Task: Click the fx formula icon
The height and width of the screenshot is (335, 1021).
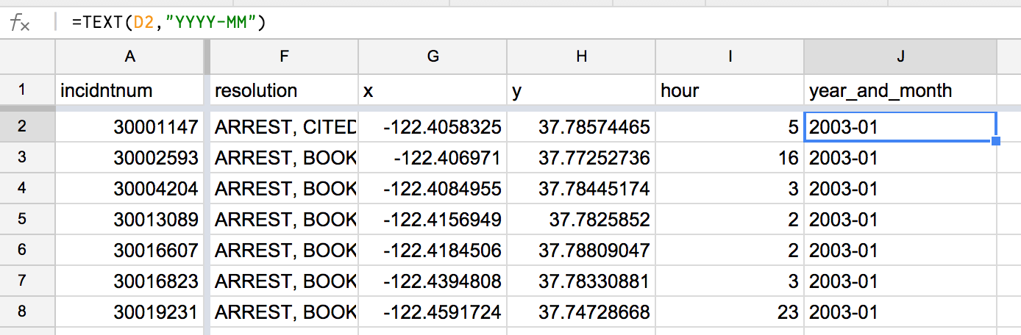Action: (20, 23)
